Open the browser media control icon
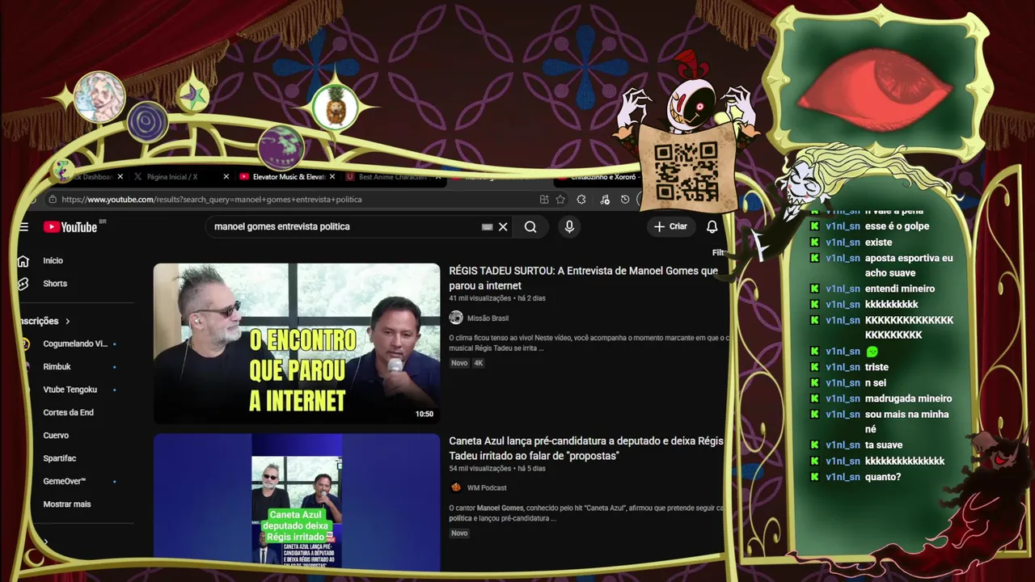Image resolution: width=1035 pixels, height=582 pixels. pyautogui.click(x=605, y=200)
